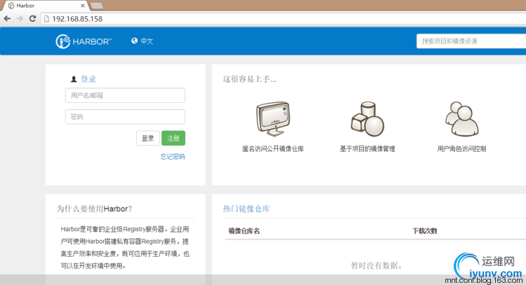Screen dimensions: 526x285
Task: Click the browser forward arrow
Action: point(20,19)
